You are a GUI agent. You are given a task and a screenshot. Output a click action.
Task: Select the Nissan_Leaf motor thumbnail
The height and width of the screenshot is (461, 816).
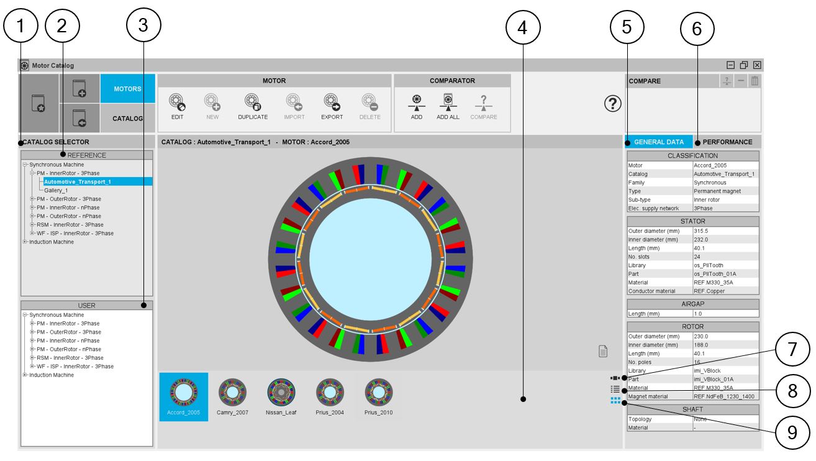coord(281,397)
